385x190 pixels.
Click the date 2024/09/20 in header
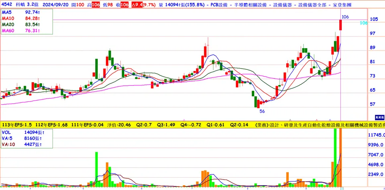(x=55, y=5)
